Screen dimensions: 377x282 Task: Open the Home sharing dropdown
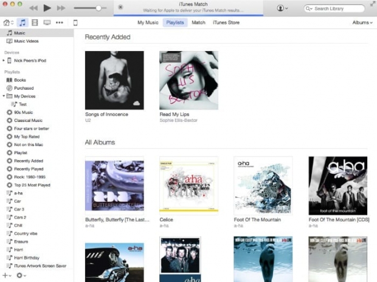(x=9, y=22)
